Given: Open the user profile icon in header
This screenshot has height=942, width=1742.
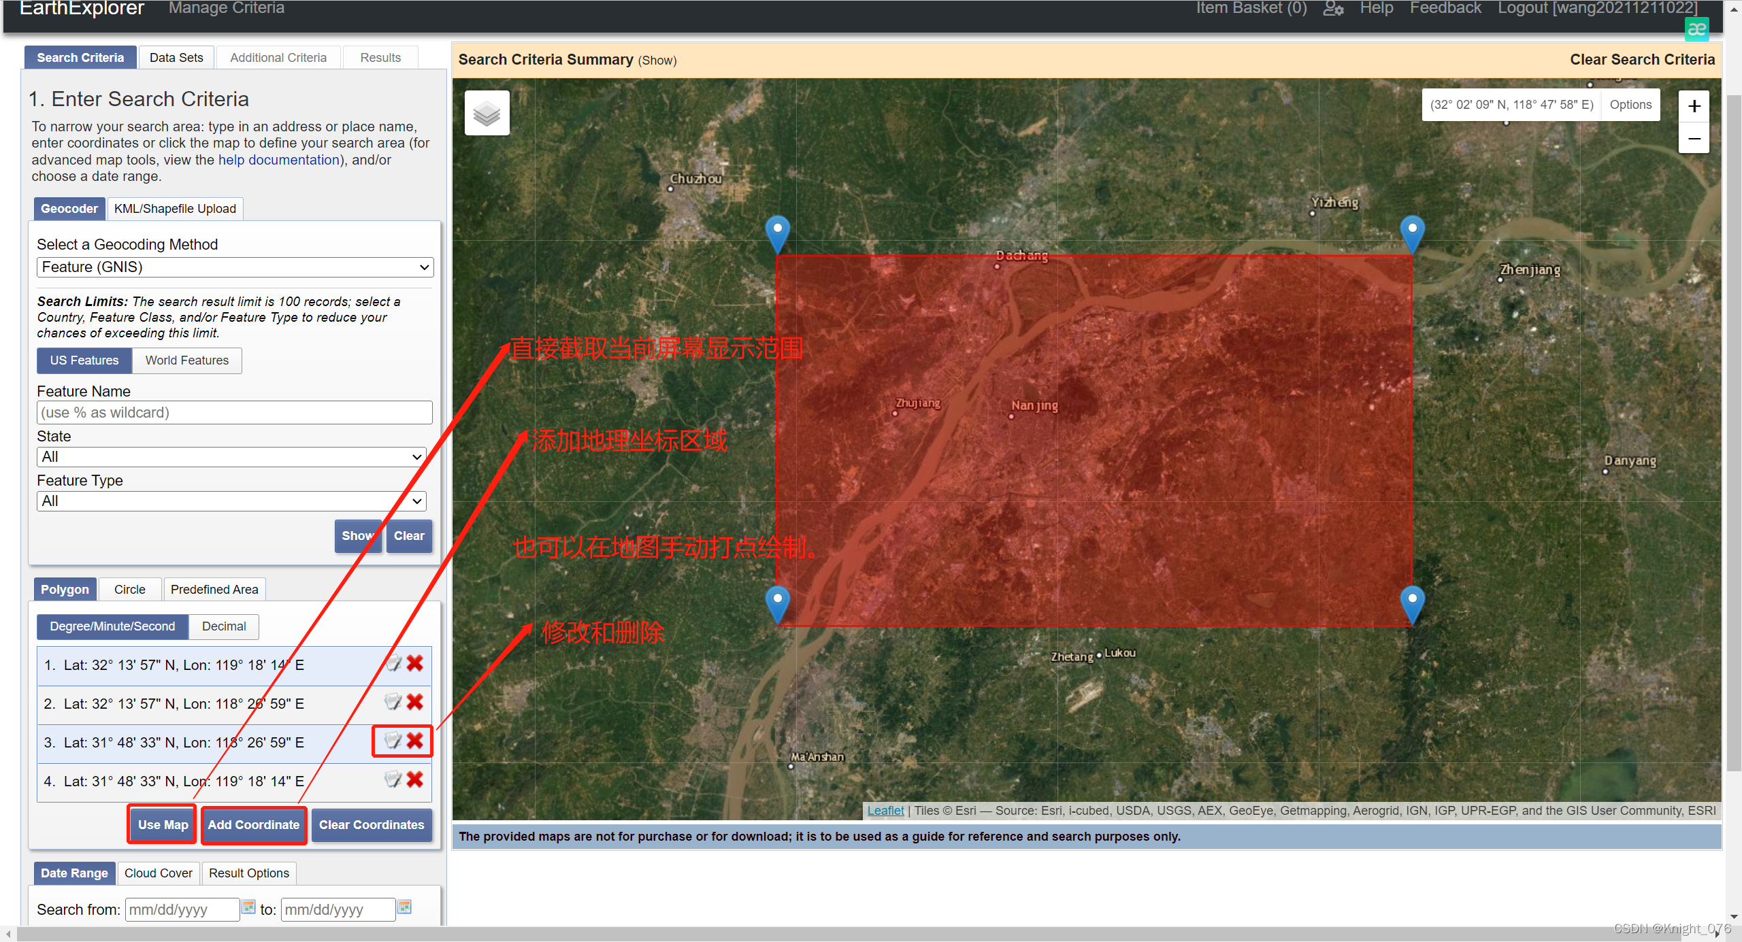Looking at the screenshot, I should tap(1333, 9).
